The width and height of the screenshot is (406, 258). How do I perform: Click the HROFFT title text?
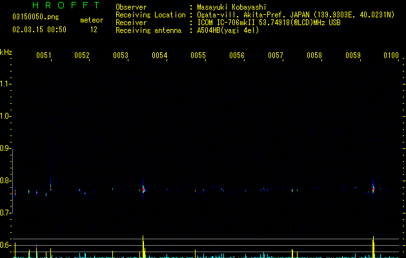[66, 5]
